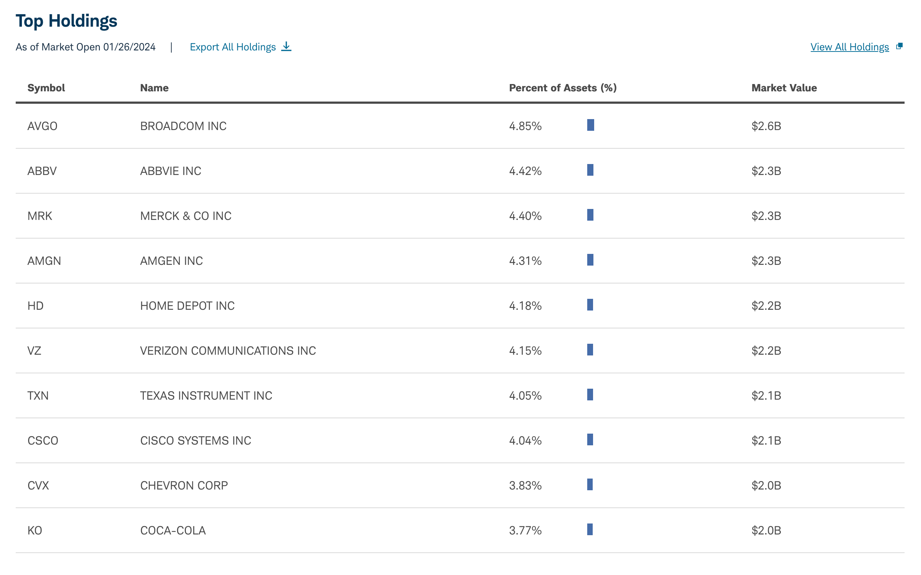Click the external link icon next to View All Holdings
921x575 pixels.
tap(899, 46)
